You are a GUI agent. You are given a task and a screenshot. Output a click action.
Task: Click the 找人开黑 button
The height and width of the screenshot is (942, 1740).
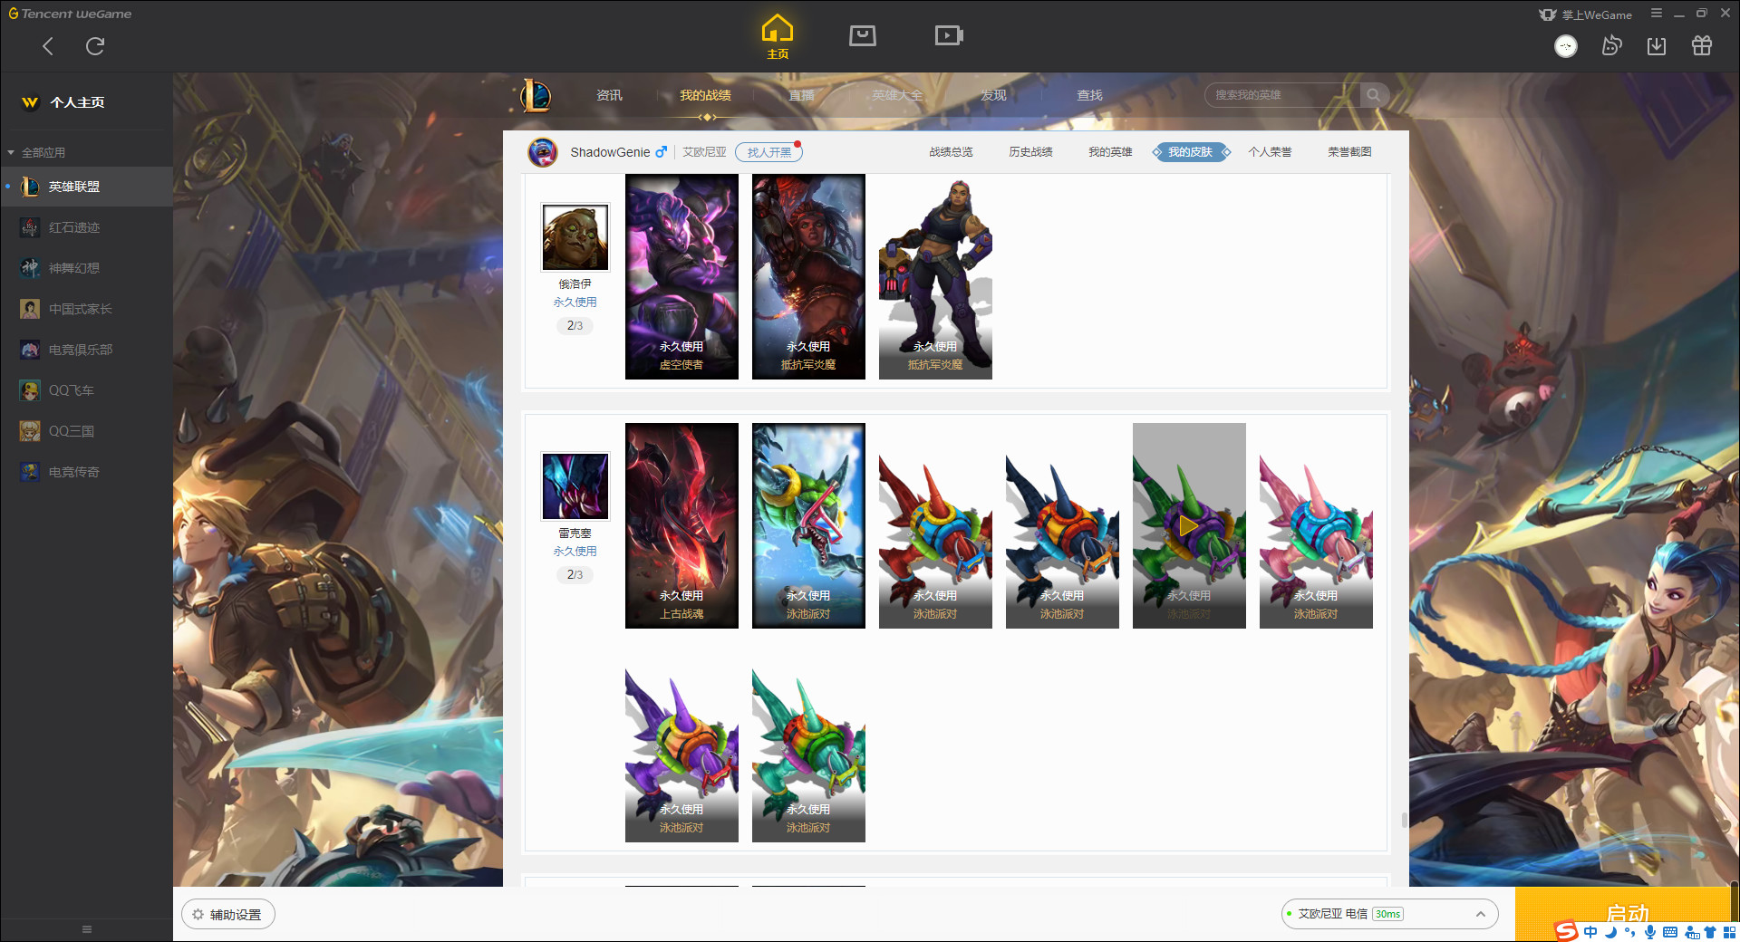768,152
